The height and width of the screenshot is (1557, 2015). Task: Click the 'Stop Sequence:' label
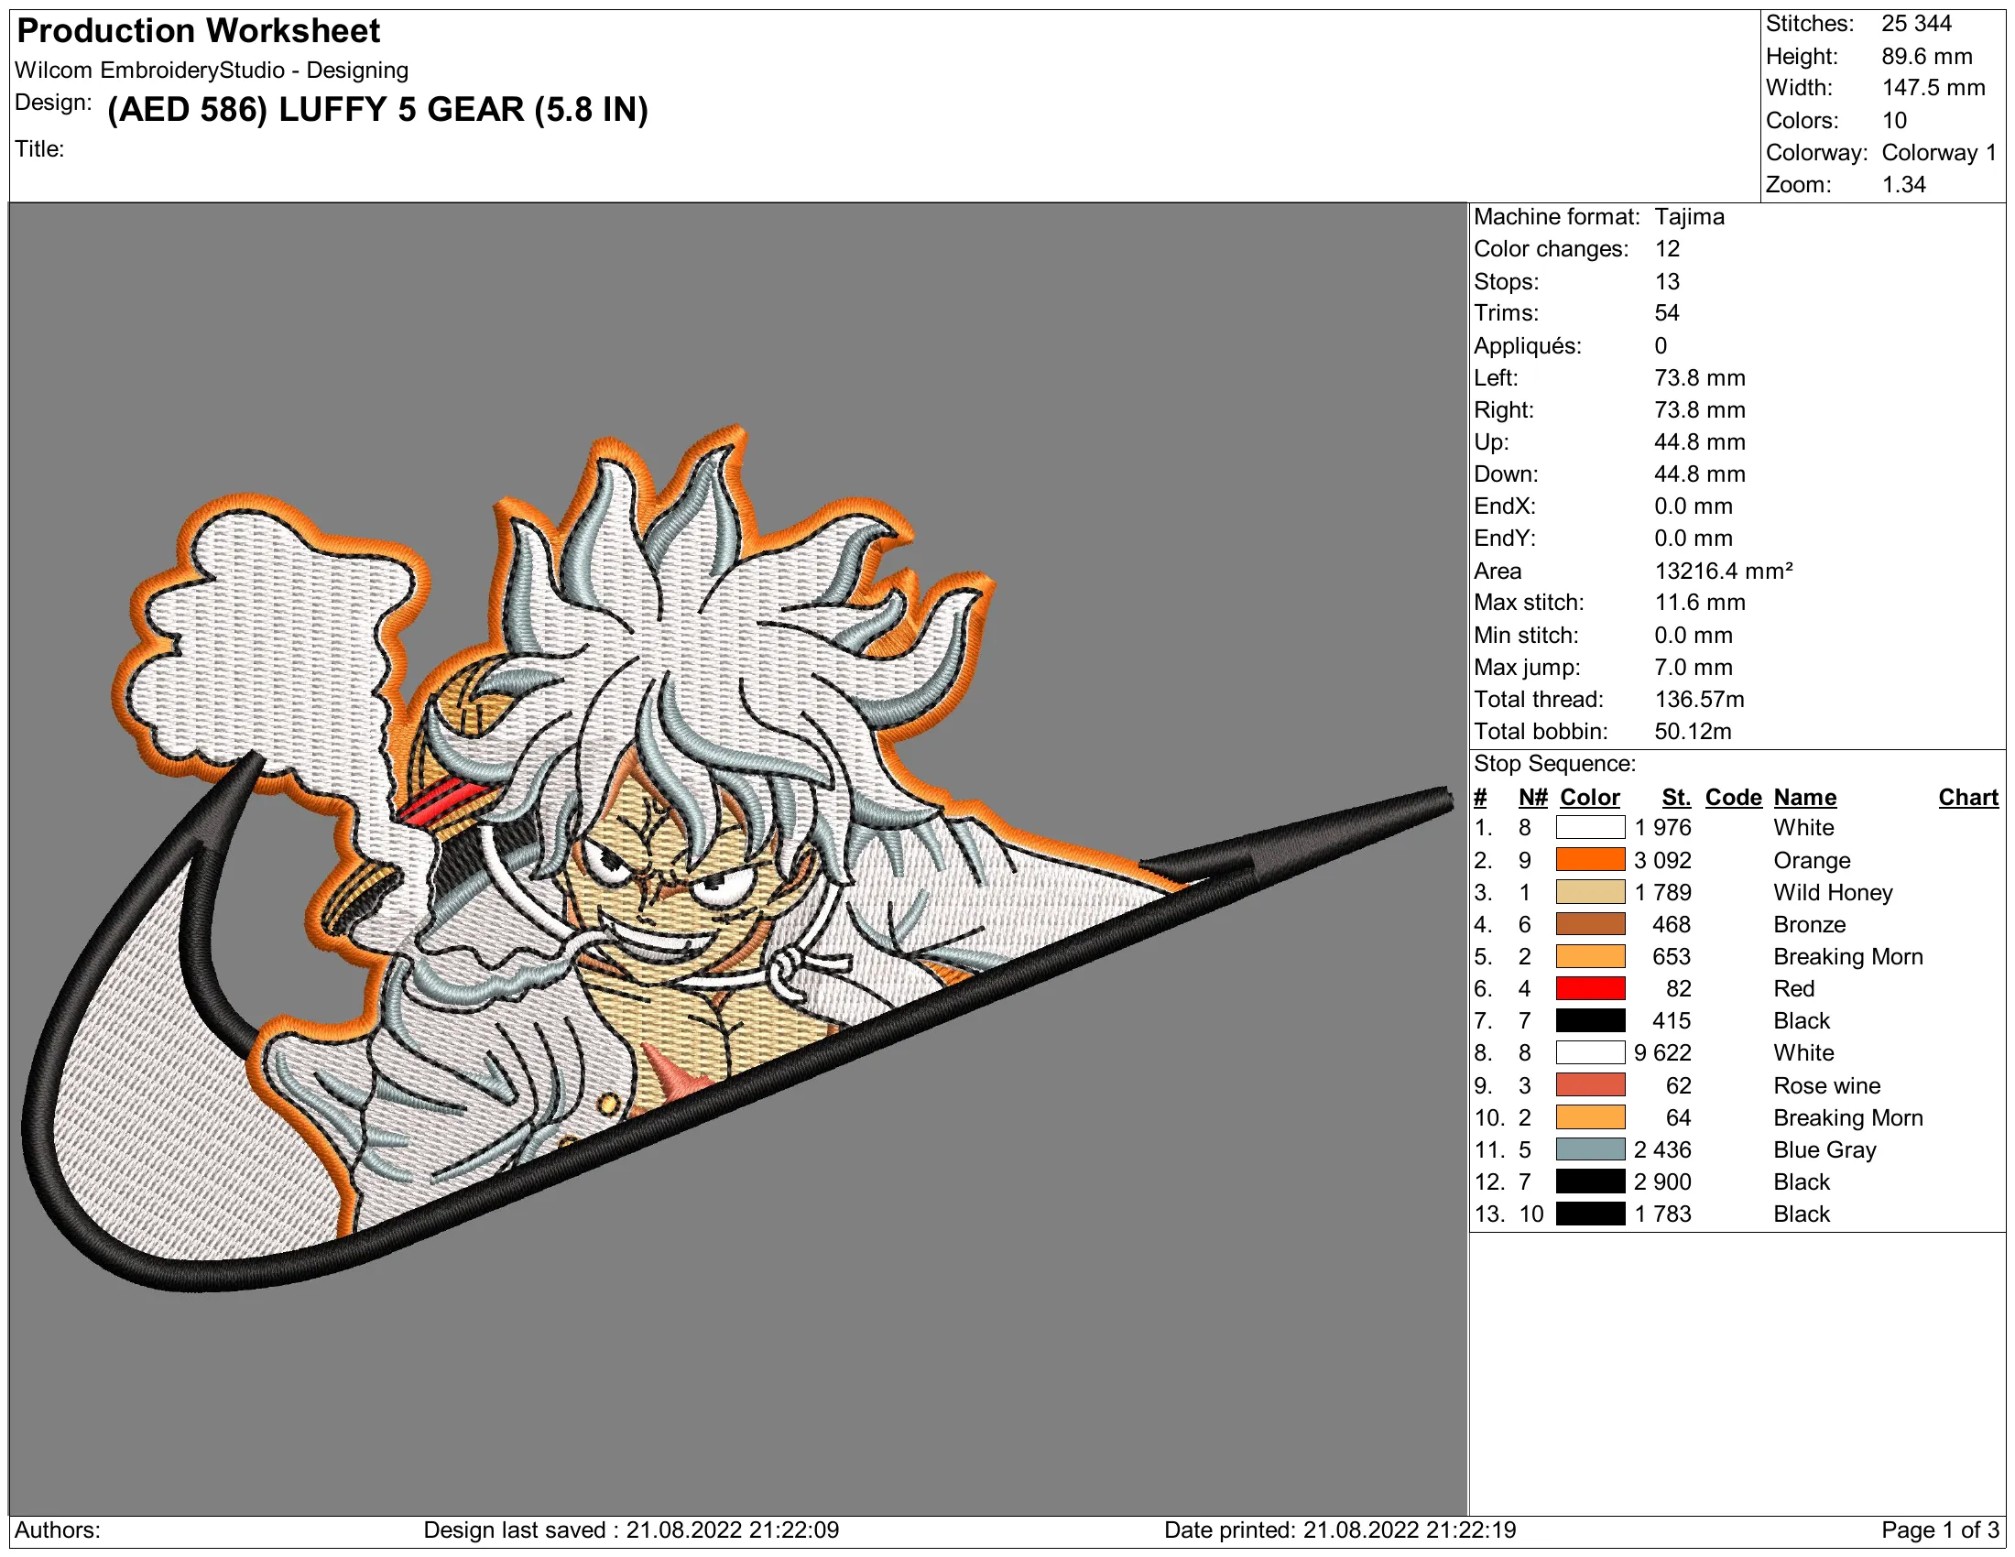(x=1554, y=764)
